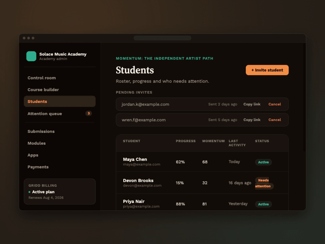Open Maya Chen's student row
Screen dimensions: 325x244
coord(202,162)
